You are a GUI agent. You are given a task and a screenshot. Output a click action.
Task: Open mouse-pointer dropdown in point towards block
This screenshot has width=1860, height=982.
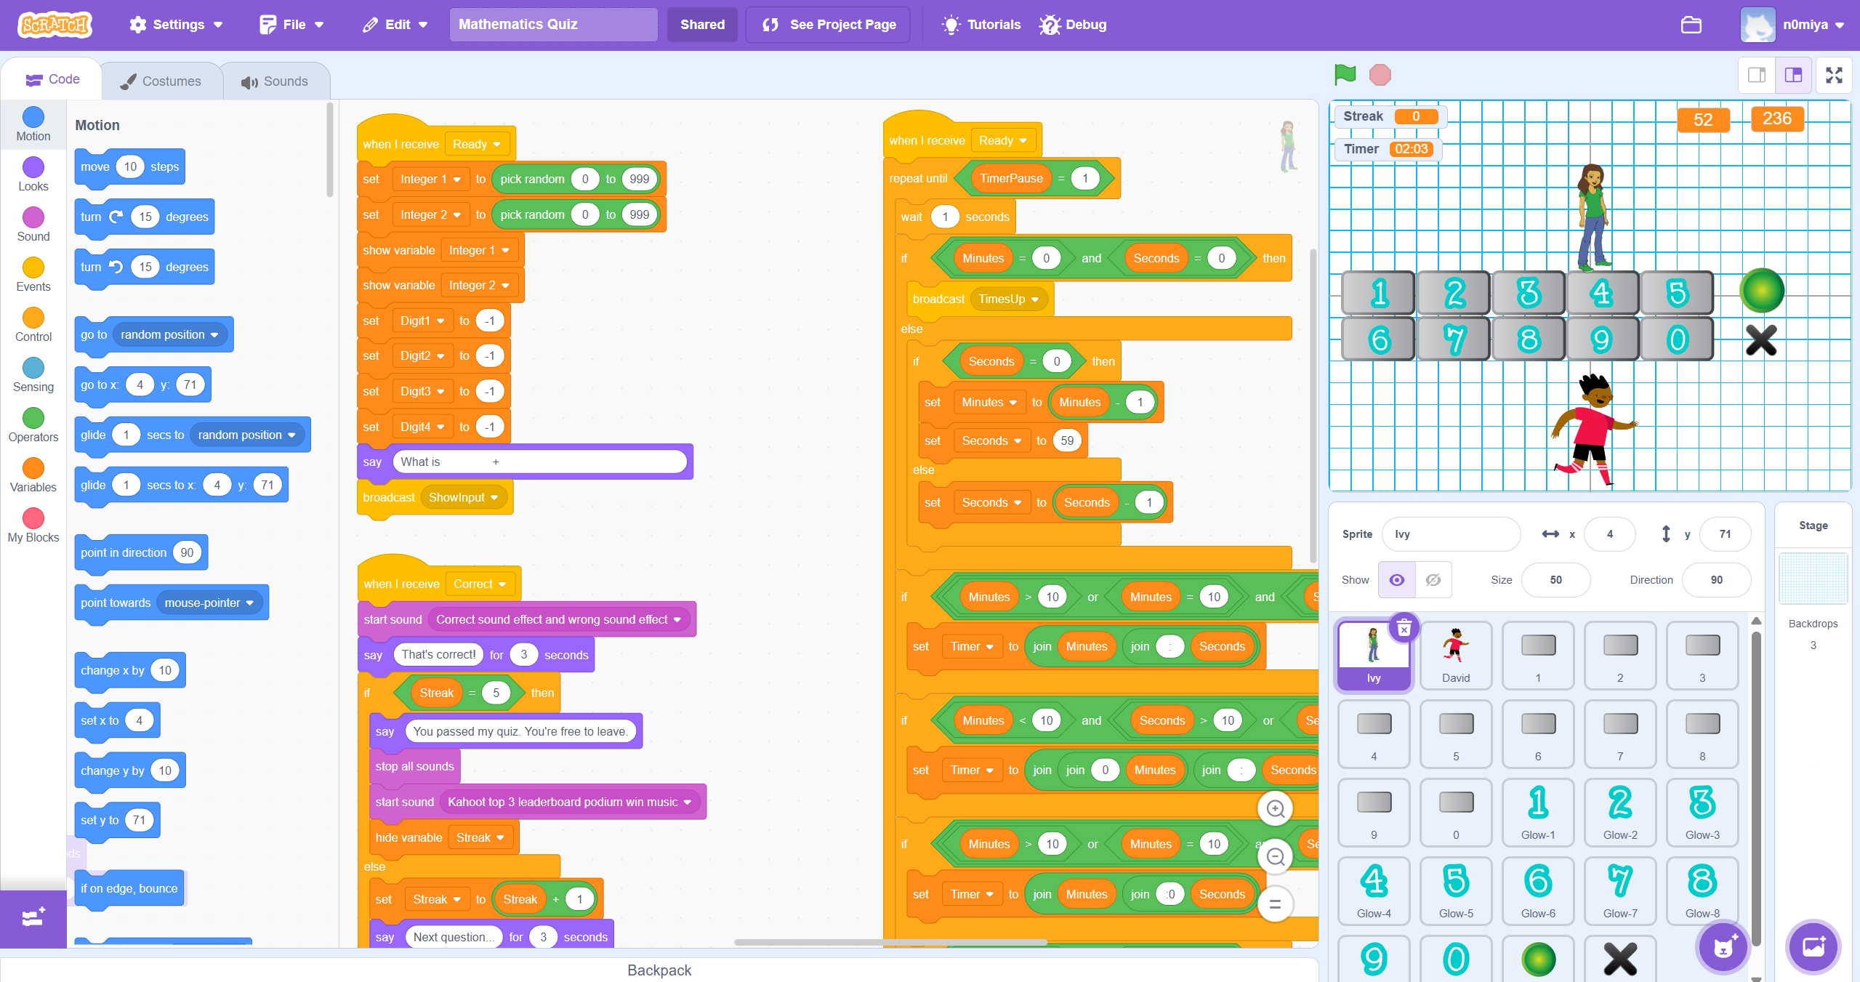[x=209, y=603]
